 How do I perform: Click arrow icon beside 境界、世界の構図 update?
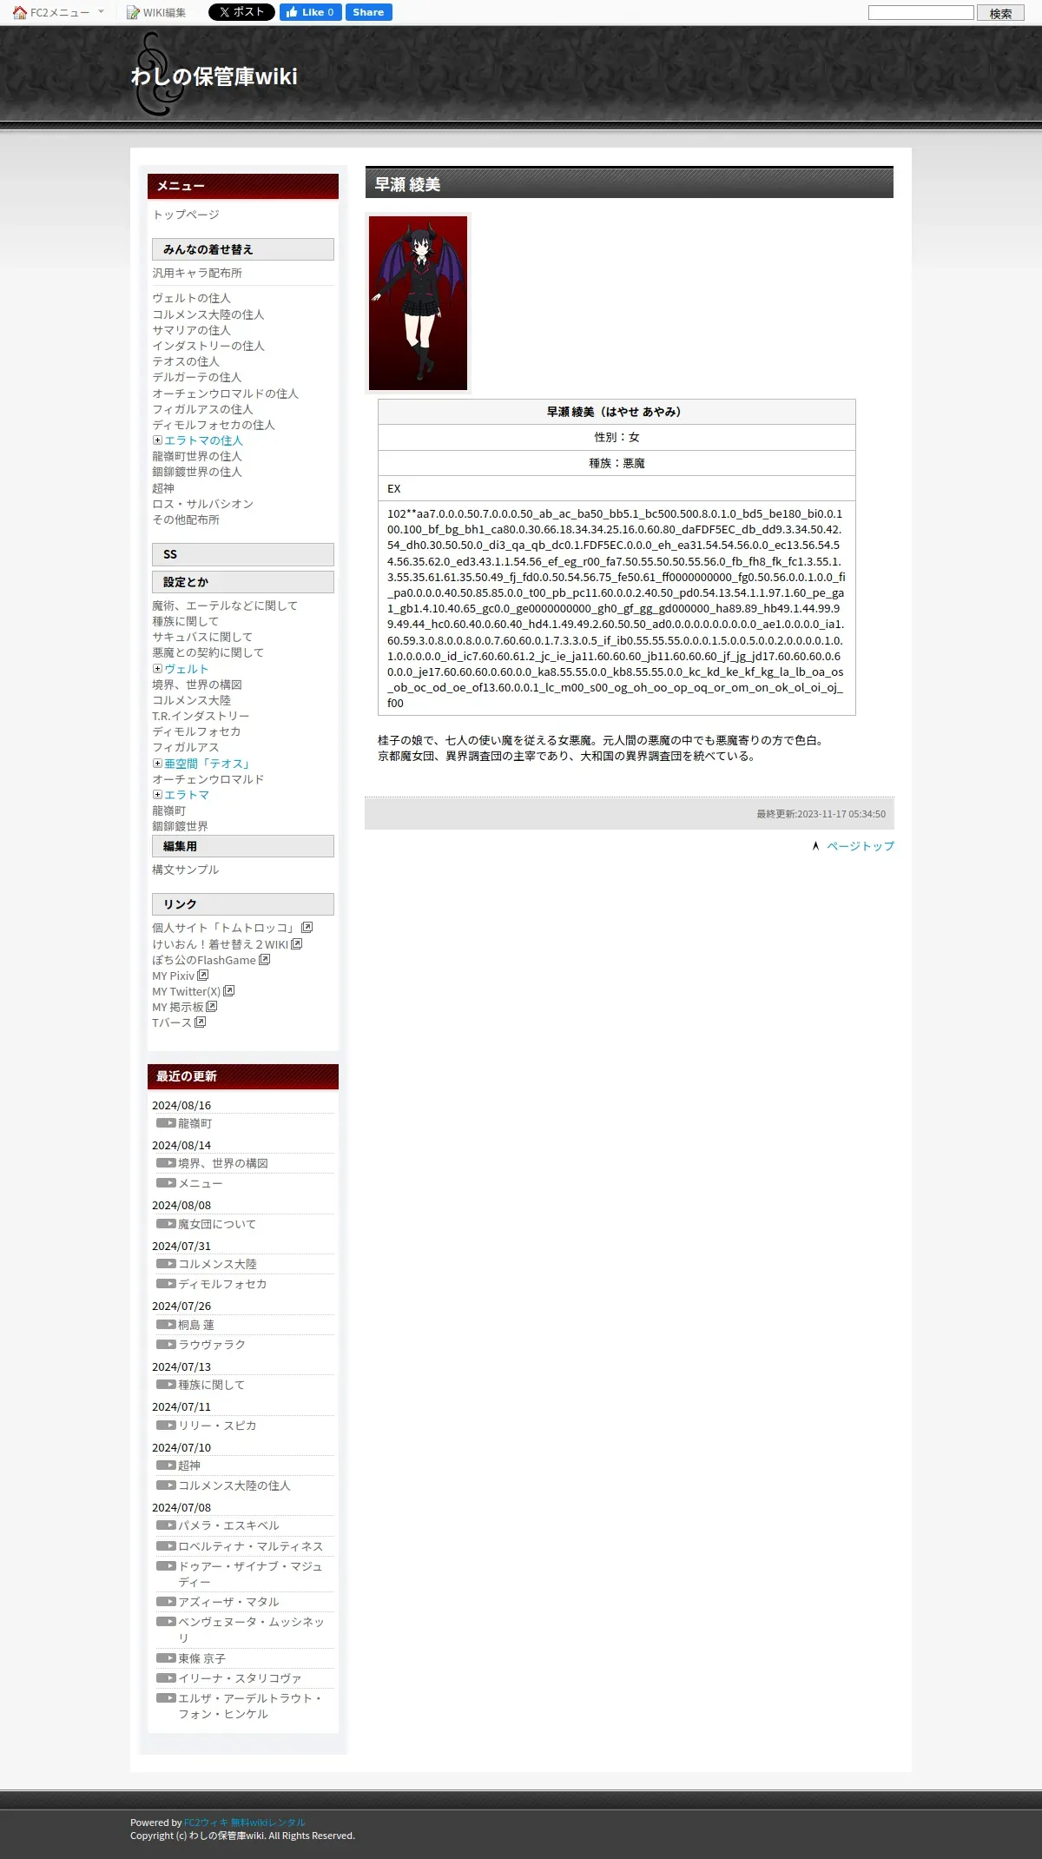click(166, 1162)
